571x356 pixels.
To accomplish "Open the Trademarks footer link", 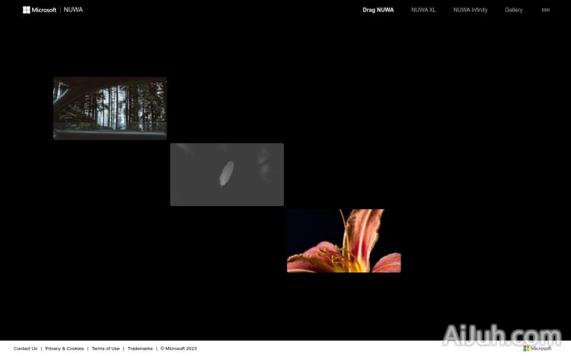I will click(x=140, y=348).
